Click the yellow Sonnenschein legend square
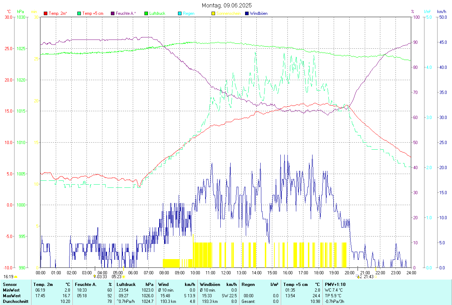This screenshot has width=452, height=305. coord(213,13)
